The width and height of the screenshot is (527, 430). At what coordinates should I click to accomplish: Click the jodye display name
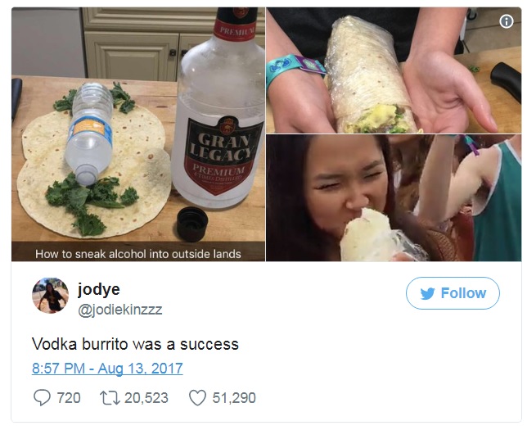tap(99, 289)
